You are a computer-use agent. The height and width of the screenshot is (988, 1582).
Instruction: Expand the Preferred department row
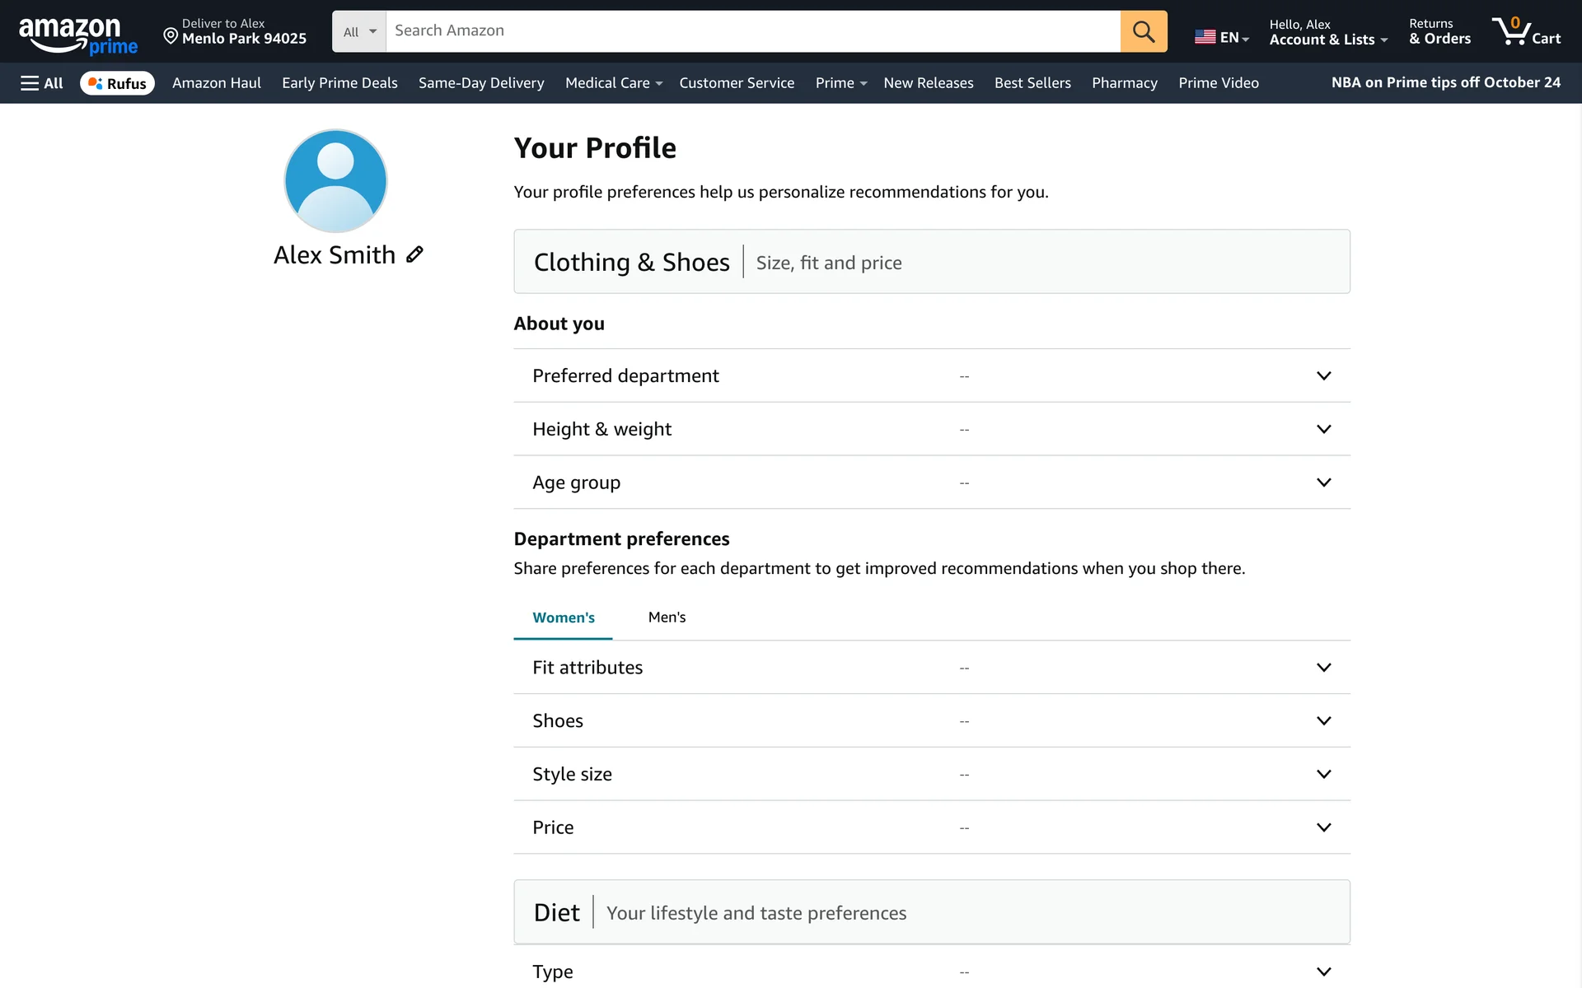[x=1322, y=375]
